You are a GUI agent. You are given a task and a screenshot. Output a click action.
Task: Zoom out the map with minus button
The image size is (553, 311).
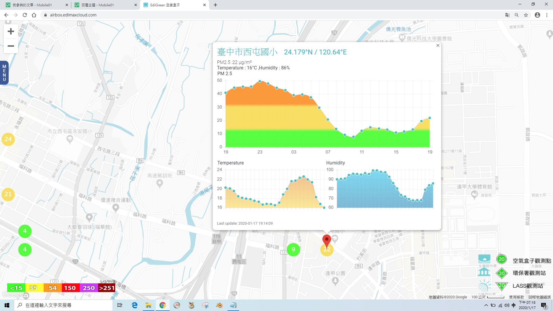[x=11, y=46]
